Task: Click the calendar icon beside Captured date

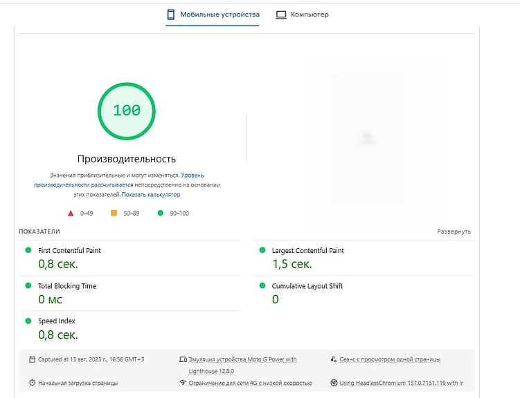Action: click(x=32, y=359)
